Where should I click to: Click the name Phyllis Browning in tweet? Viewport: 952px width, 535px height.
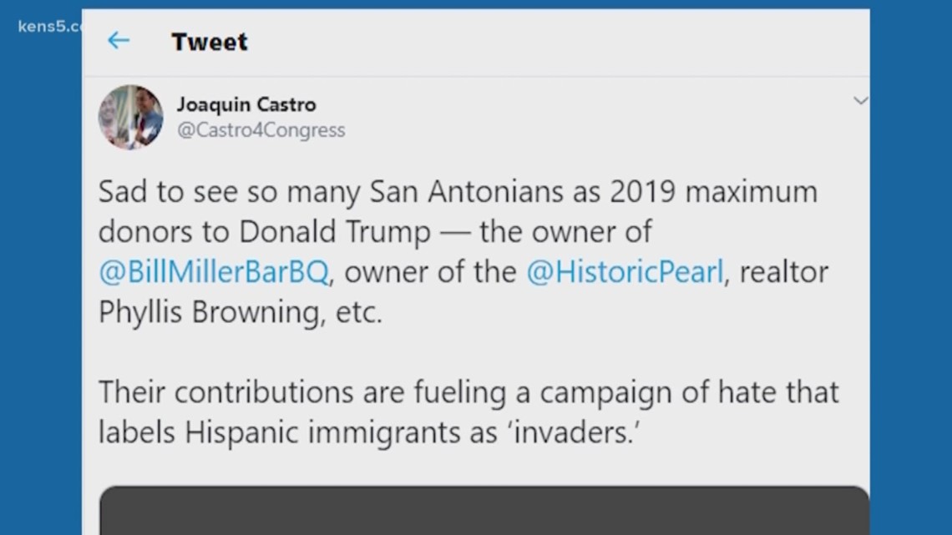[213, 312]
